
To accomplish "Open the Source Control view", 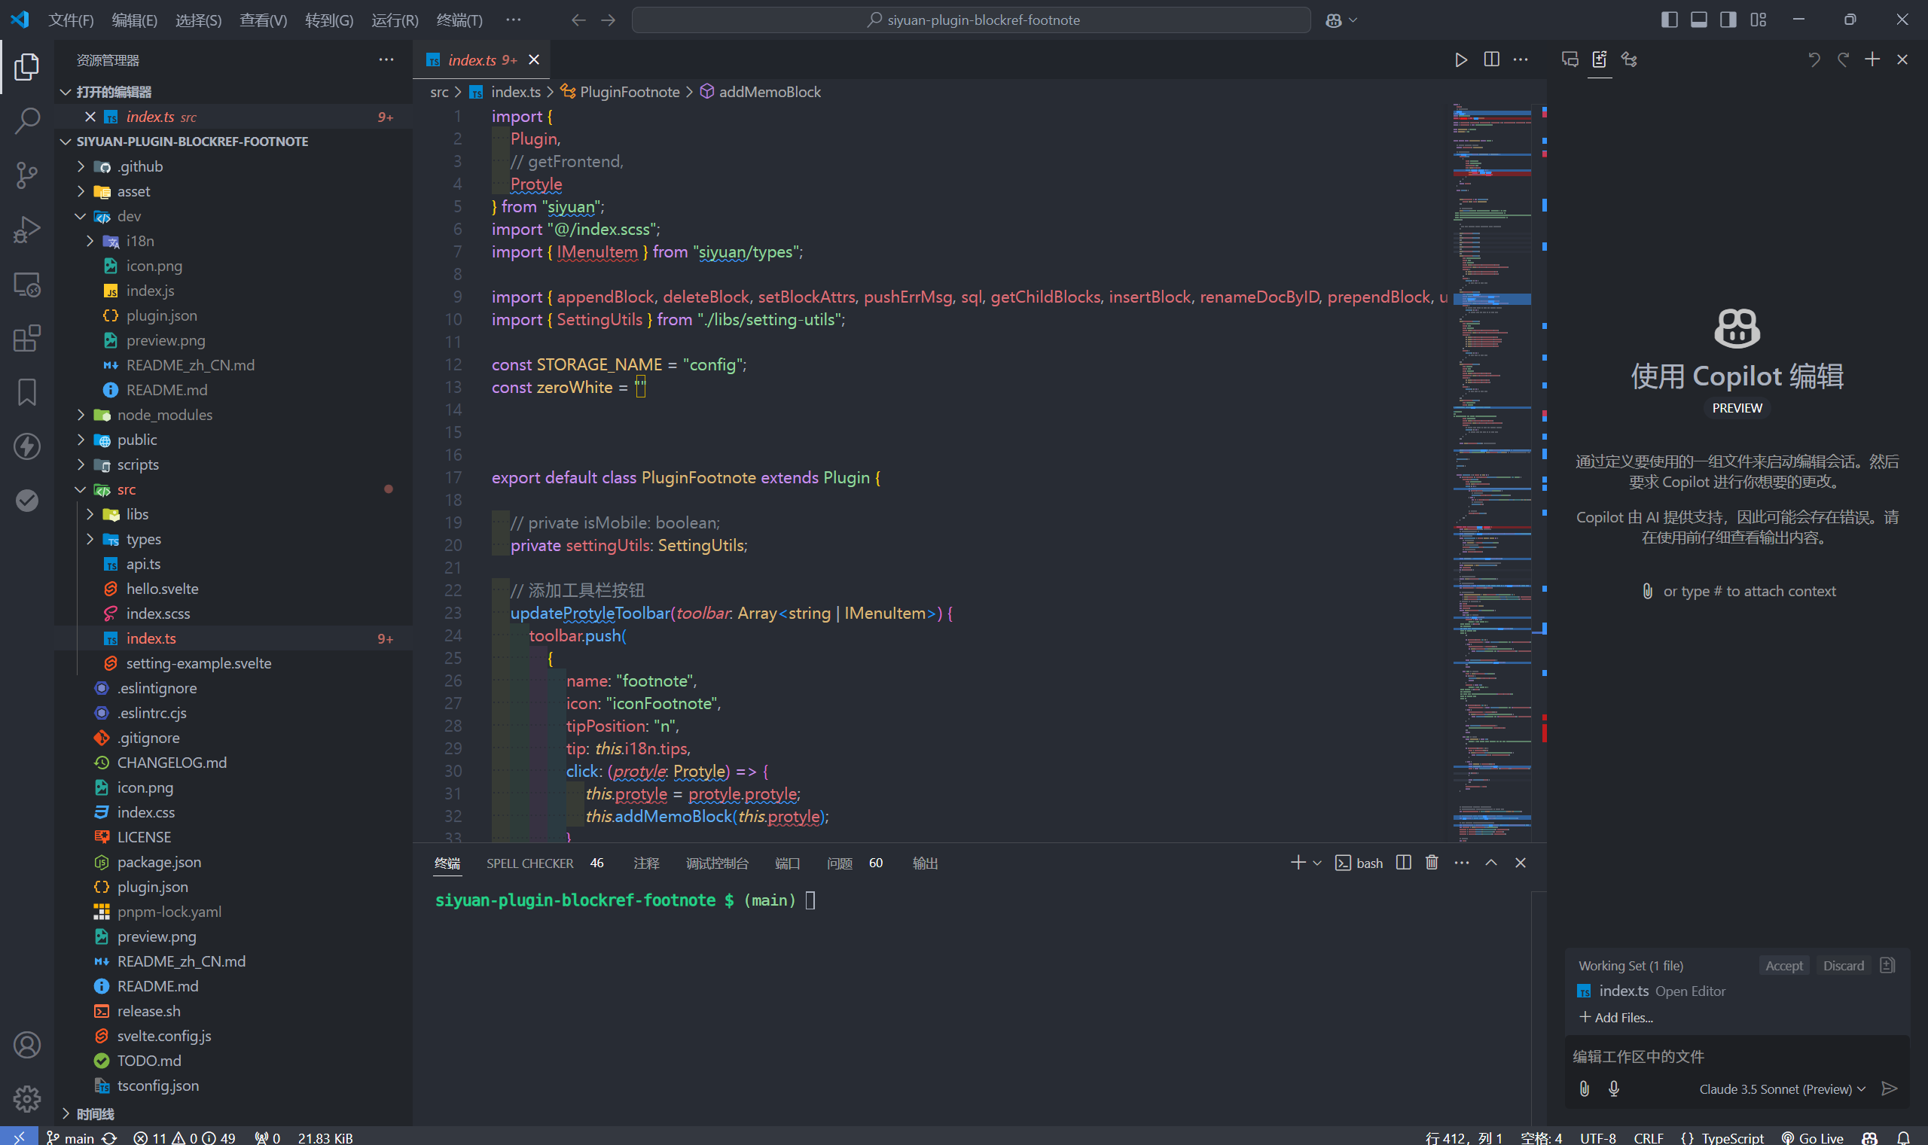I will tap(27, 175).
